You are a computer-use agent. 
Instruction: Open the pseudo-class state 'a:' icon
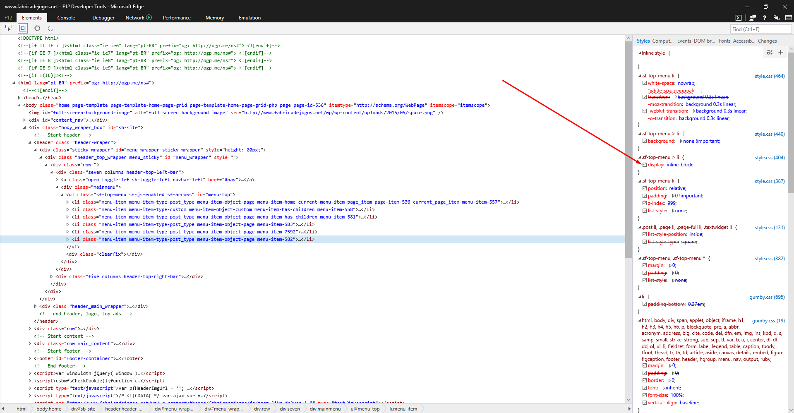coord(770,53)
